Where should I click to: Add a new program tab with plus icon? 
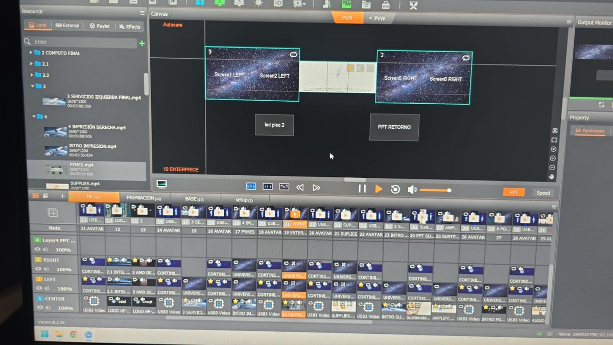62,196
